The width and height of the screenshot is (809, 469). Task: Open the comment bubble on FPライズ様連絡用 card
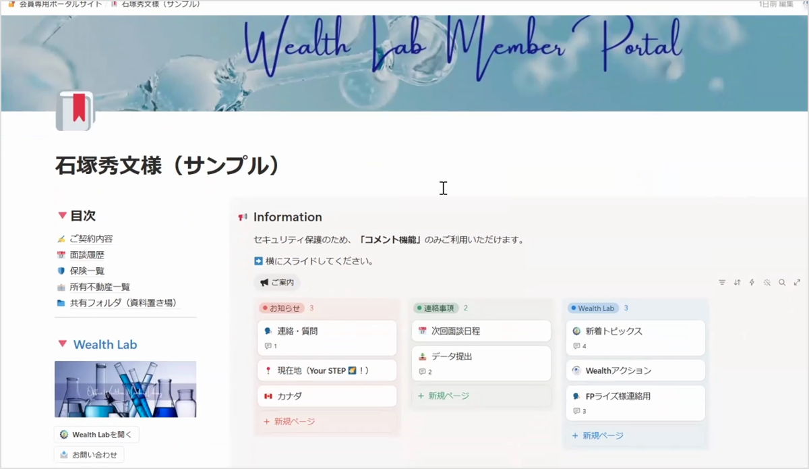[580, 411]
